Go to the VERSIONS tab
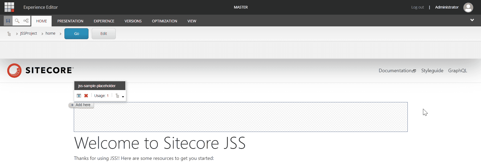Image resolution: width=481 pixels, height=166 pixels. (133, 21)
